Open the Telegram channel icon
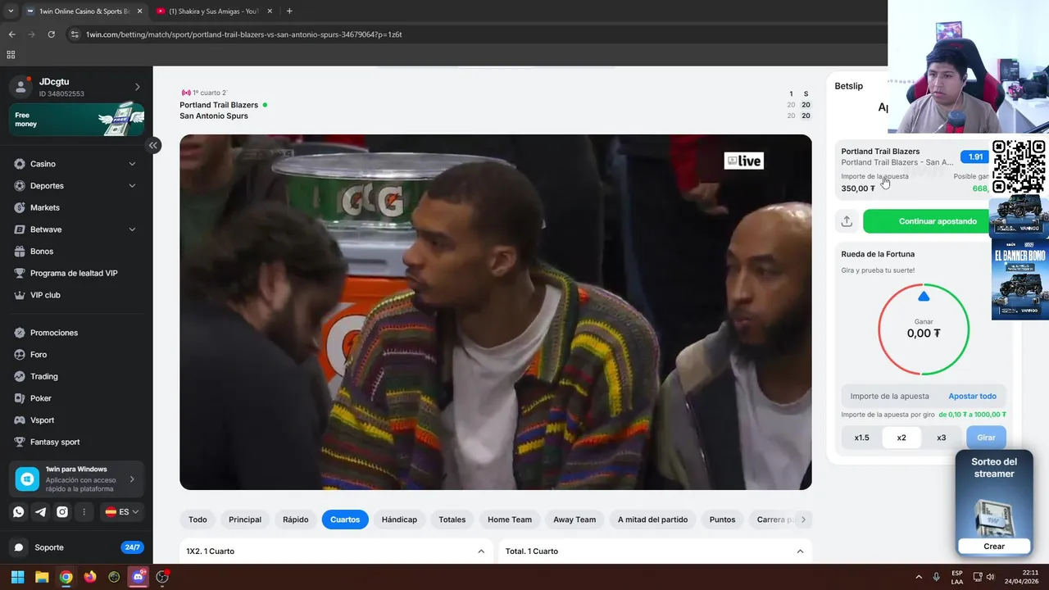This screenshot has width=1049, height=590. (40, 512)
